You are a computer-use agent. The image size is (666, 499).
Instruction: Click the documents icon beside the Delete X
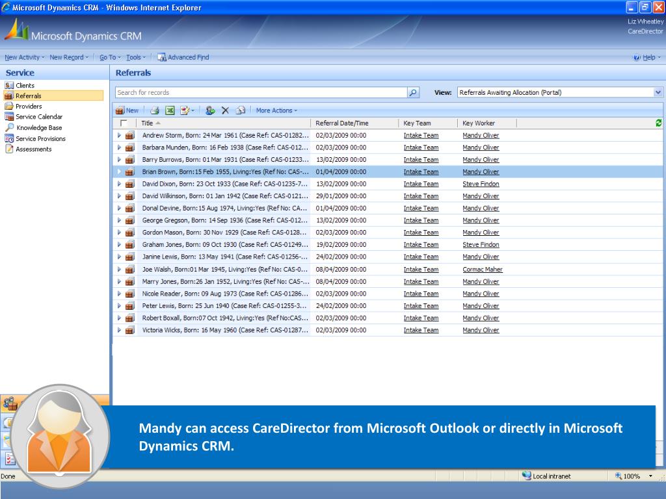(x=241, y=110)
